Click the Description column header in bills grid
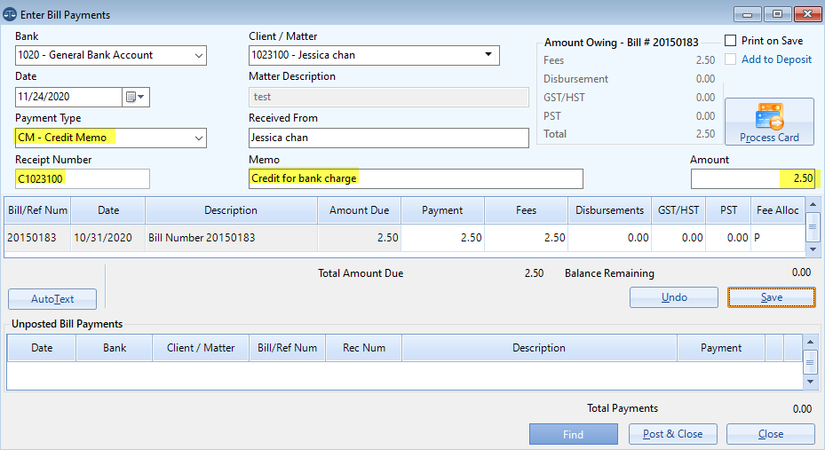Image resolution: width=825 pixels, height=450 pixels. (x=231, y=210)
